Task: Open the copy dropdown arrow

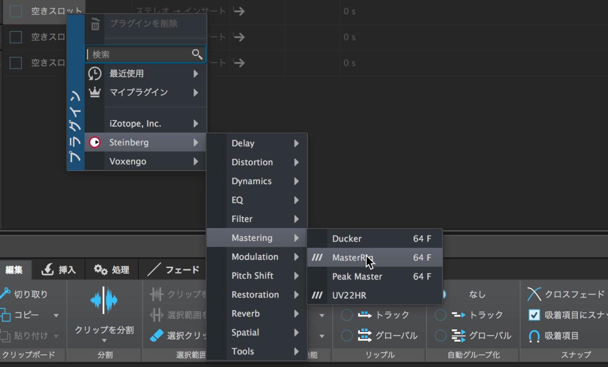Action: tap(56, 316)
